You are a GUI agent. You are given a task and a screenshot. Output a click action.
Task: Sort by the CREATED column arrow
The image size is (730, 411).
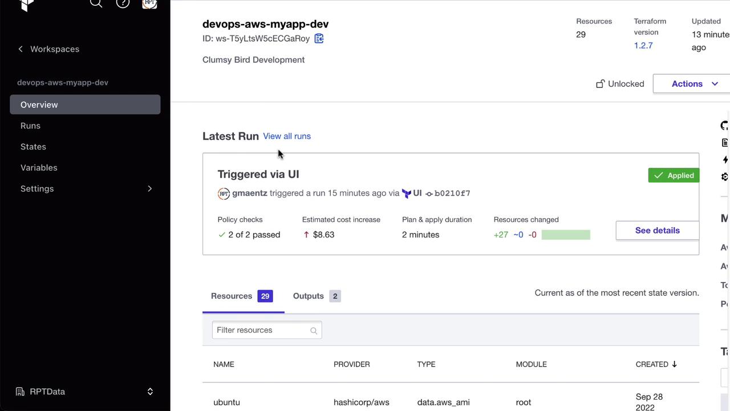[674, 364]
